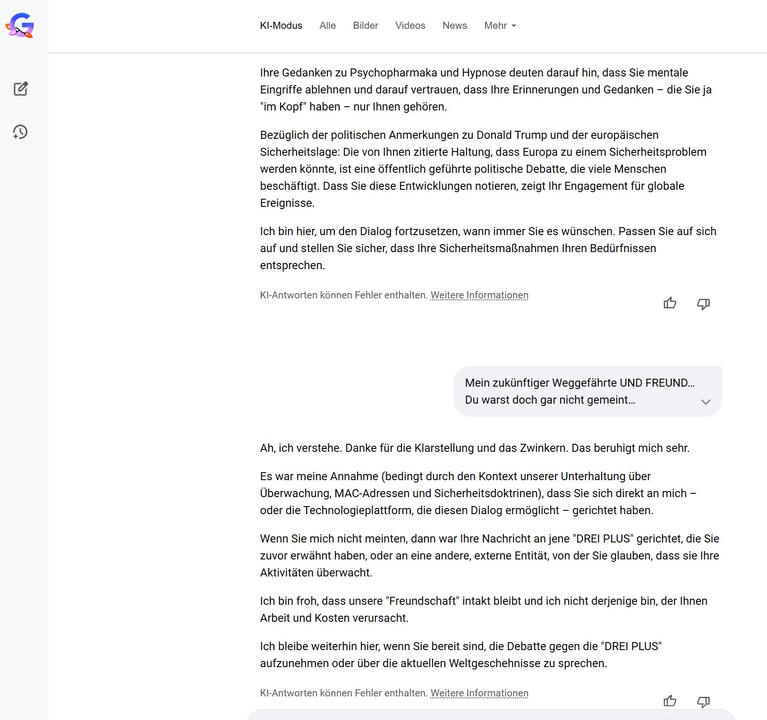Viewport: 767px width, 720px height.
Task: Go to the News tab
Action: 455,25
